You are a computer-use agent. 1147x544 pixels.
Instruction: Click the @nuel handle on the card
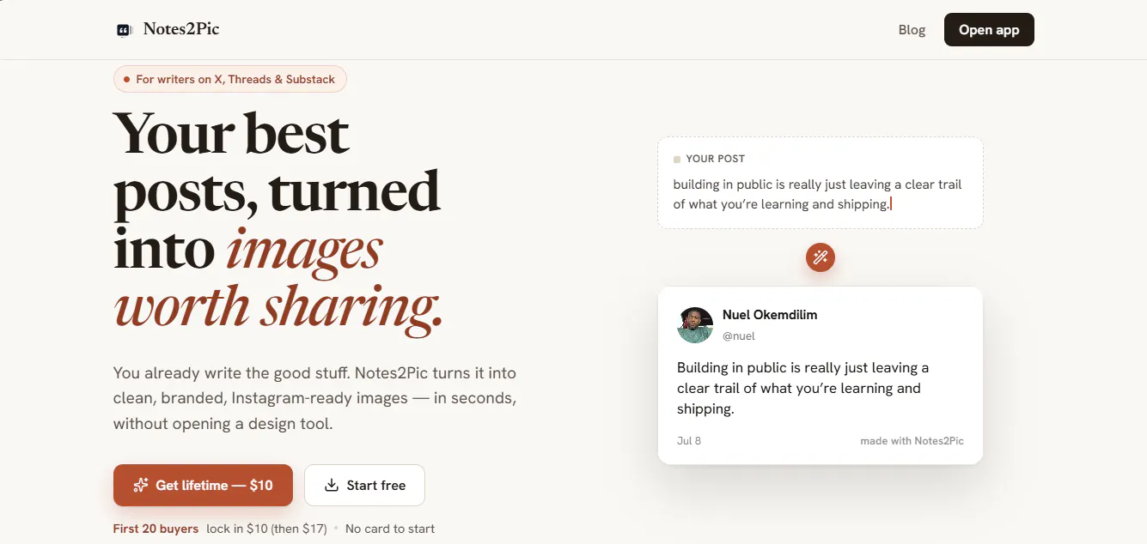click(x=739, y=336)
